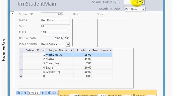Click TeachName column header

coord(102,50)
